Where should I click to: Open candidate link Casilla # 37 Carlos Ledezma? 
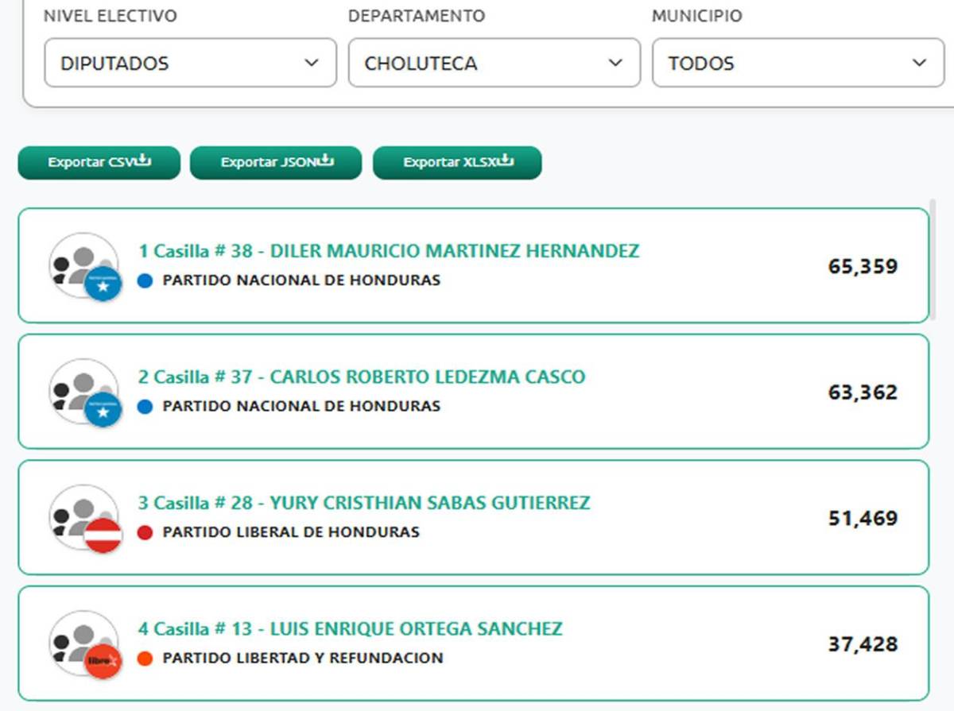point(362,377)
